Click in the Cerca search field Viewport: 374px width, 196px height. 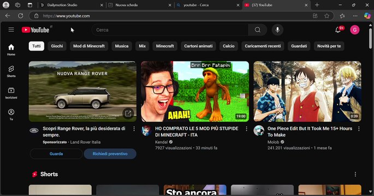point(170,30)
